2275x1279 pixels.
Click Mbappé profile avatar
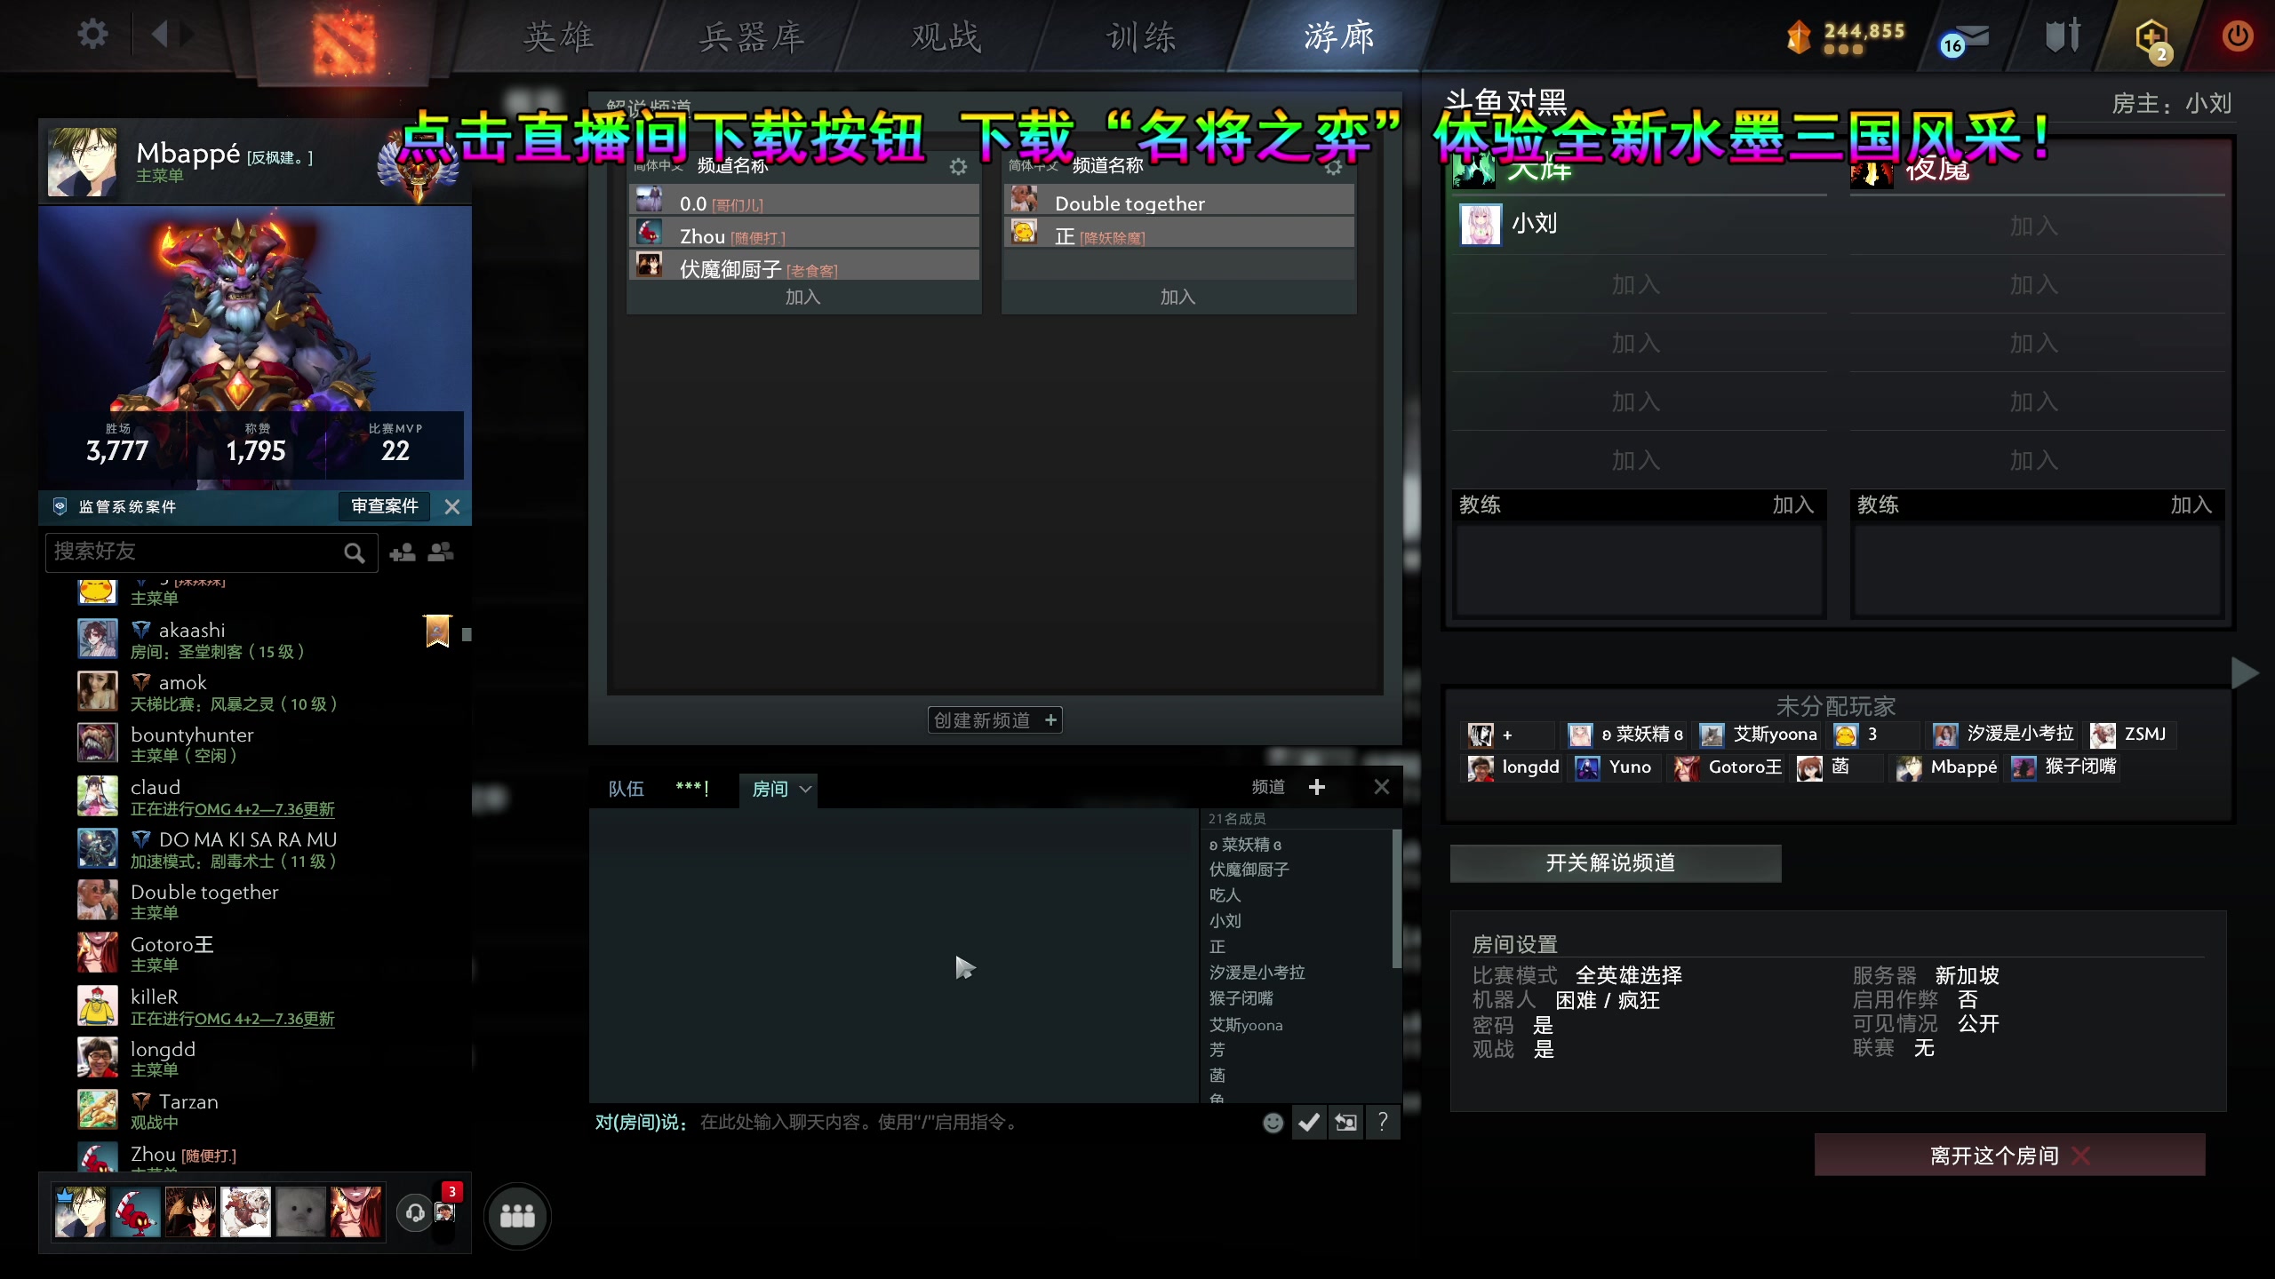tap(82, 162)
